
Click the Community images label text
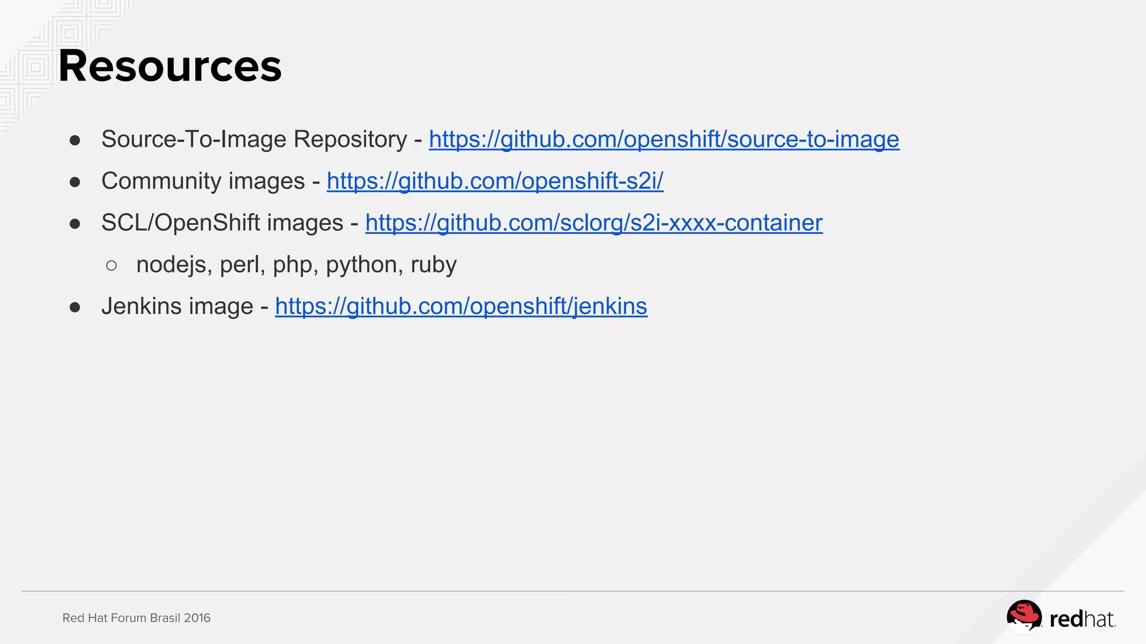pyautogui.click(x=203, y=181)
